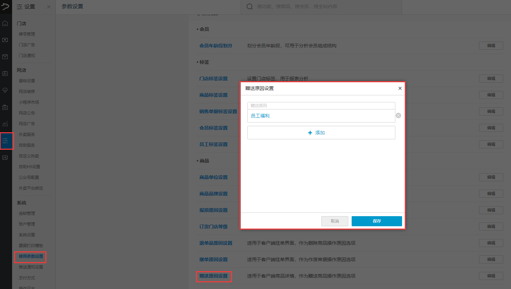Open the member card icon in sidebar

coord(5,74)
